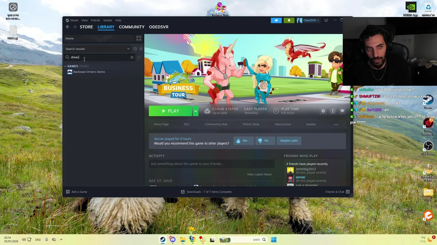The image size is (437, 245).
Task: Open File Explorer from taskbar
Action: pos(182,240)
